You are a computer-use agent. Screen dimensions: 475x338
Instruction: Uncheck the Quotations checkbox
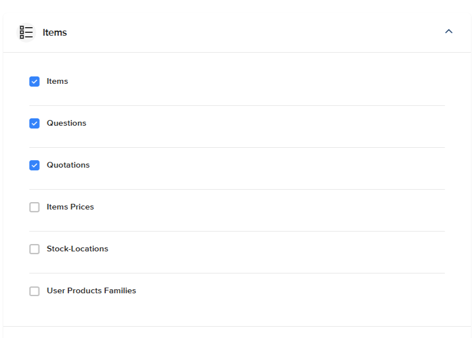tap(35, 165)
